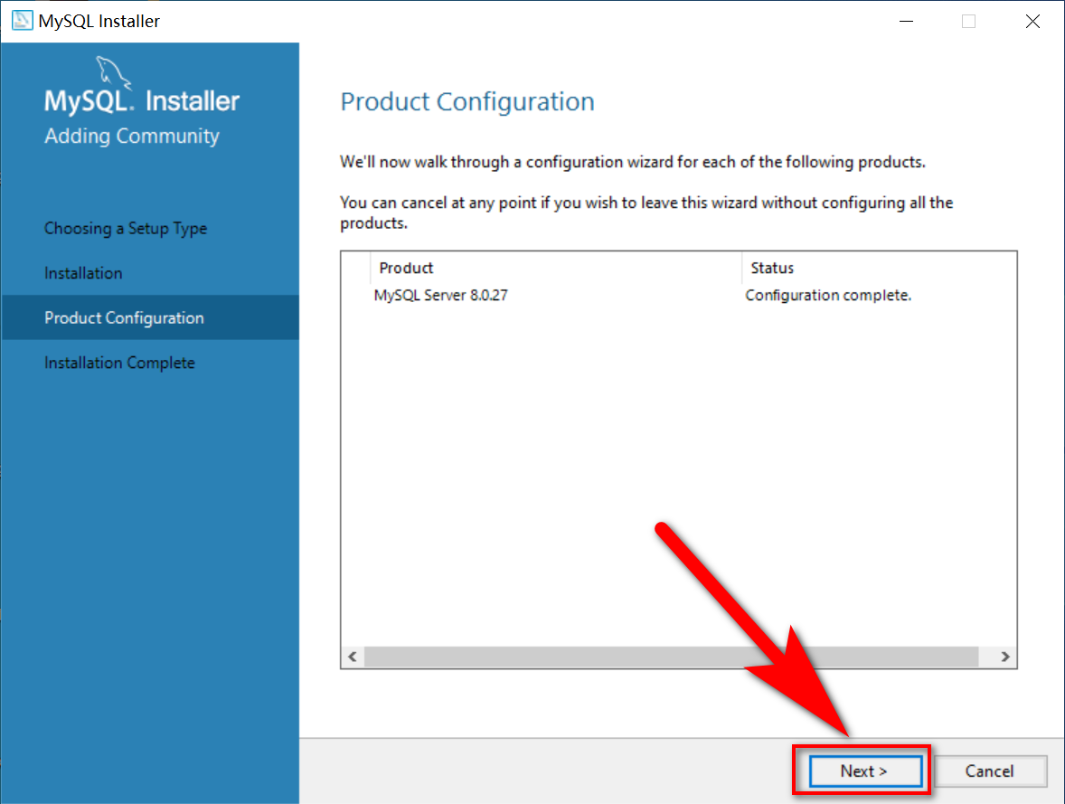Click the Next > button
The height and width of the screenshot is (804, 1065).
(865, 771)
